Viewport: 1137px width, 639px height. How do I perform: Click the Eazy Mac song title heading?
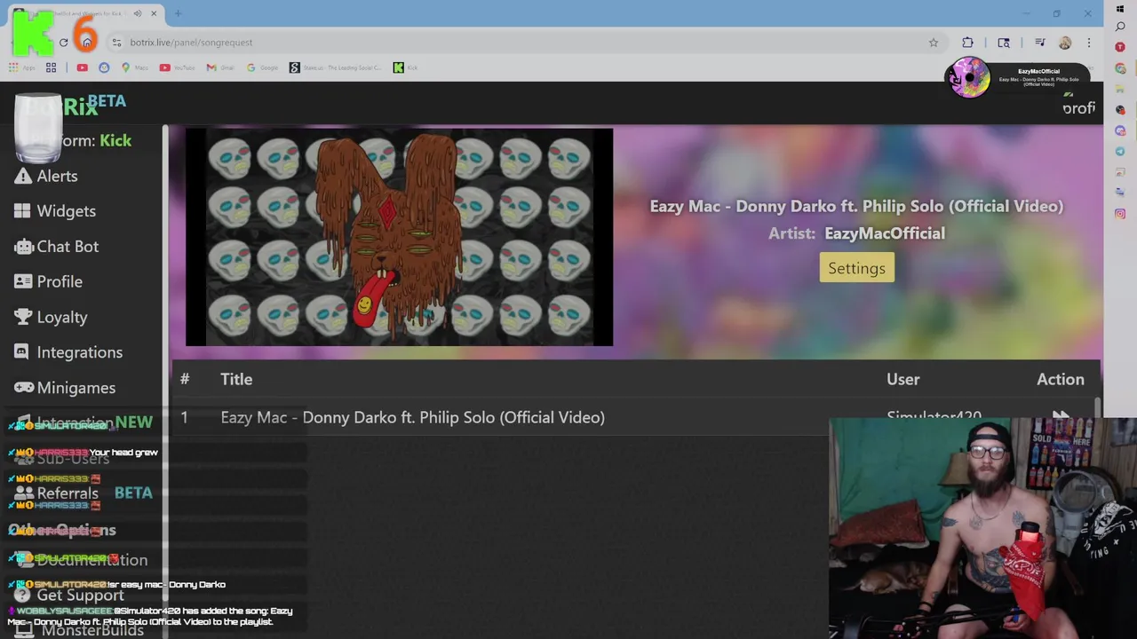856,206
